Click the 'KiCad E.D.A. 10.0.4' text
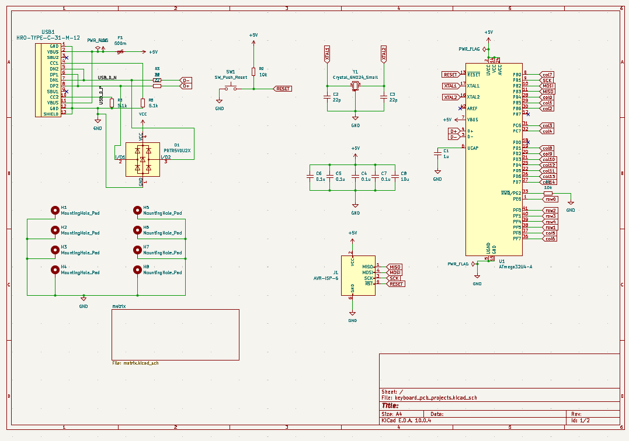 point(406,421)
